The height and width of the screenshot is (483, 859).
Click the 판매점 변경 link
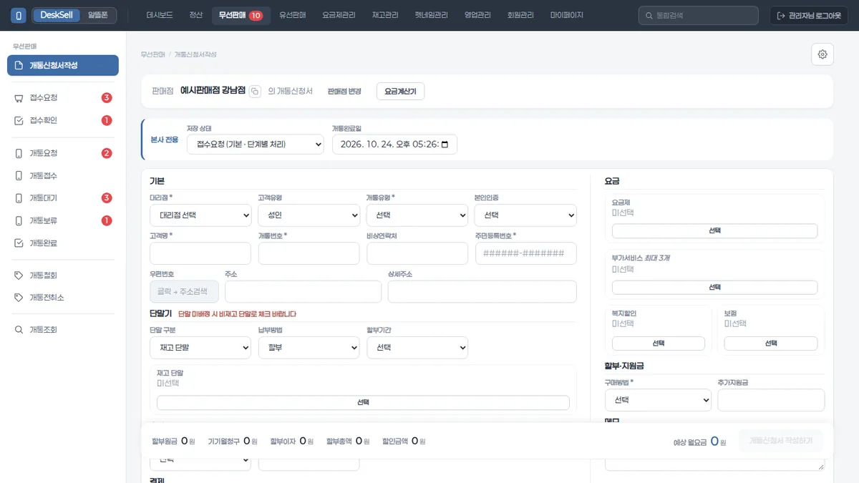344,92
